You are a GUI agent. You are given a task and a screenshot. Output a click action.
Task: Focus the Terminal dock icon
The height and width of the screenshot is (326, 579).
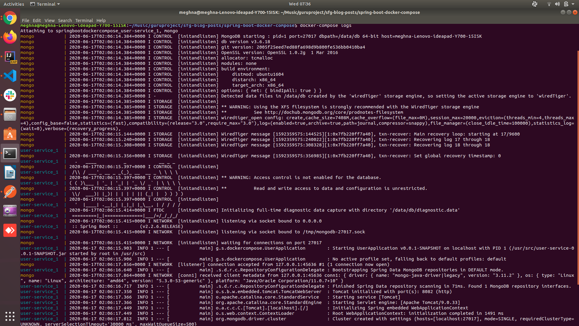tap(10, 153)
